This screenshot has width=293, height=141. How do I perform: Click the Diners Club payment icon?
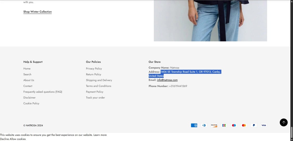click(x=204, y=125)
